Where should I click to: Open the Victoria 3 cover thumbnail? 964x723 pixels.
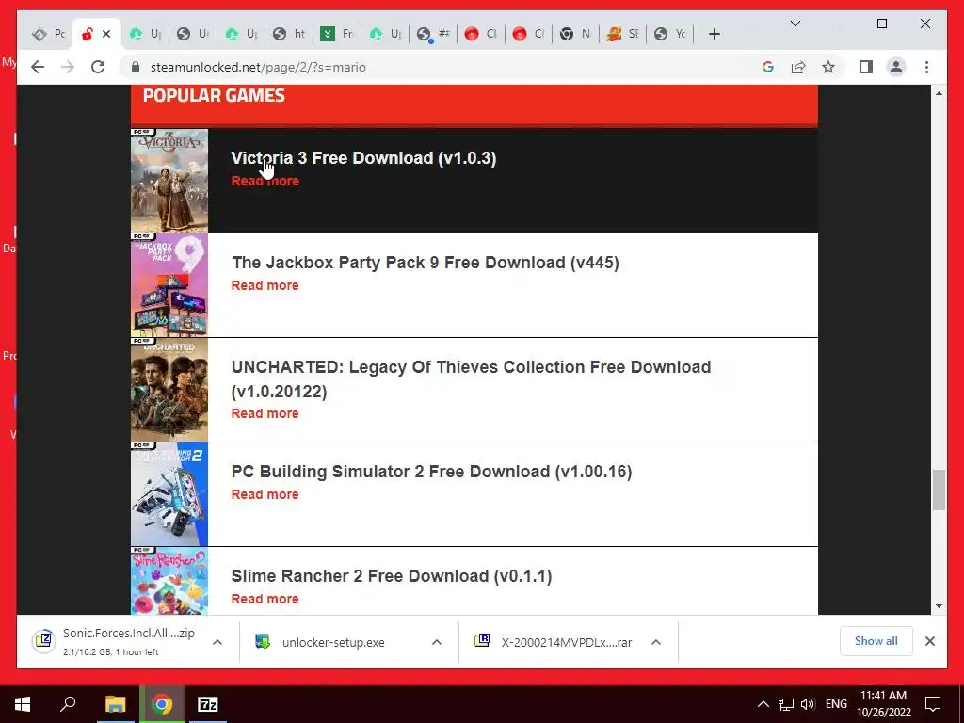click(x=169, y=181)
